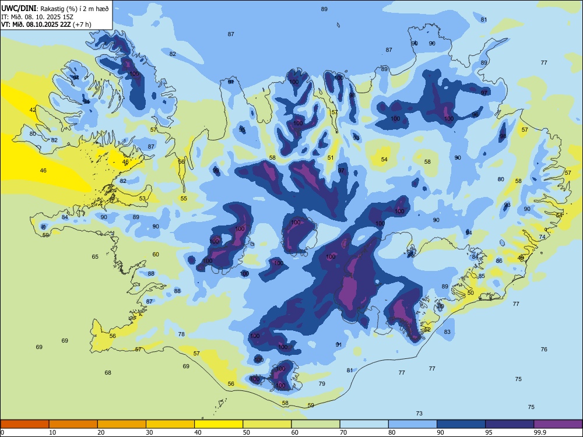The image size is (583, 437).
Task: Click the map value '68' over the sea
Action: pyautogui.click(x=108, y=373)
